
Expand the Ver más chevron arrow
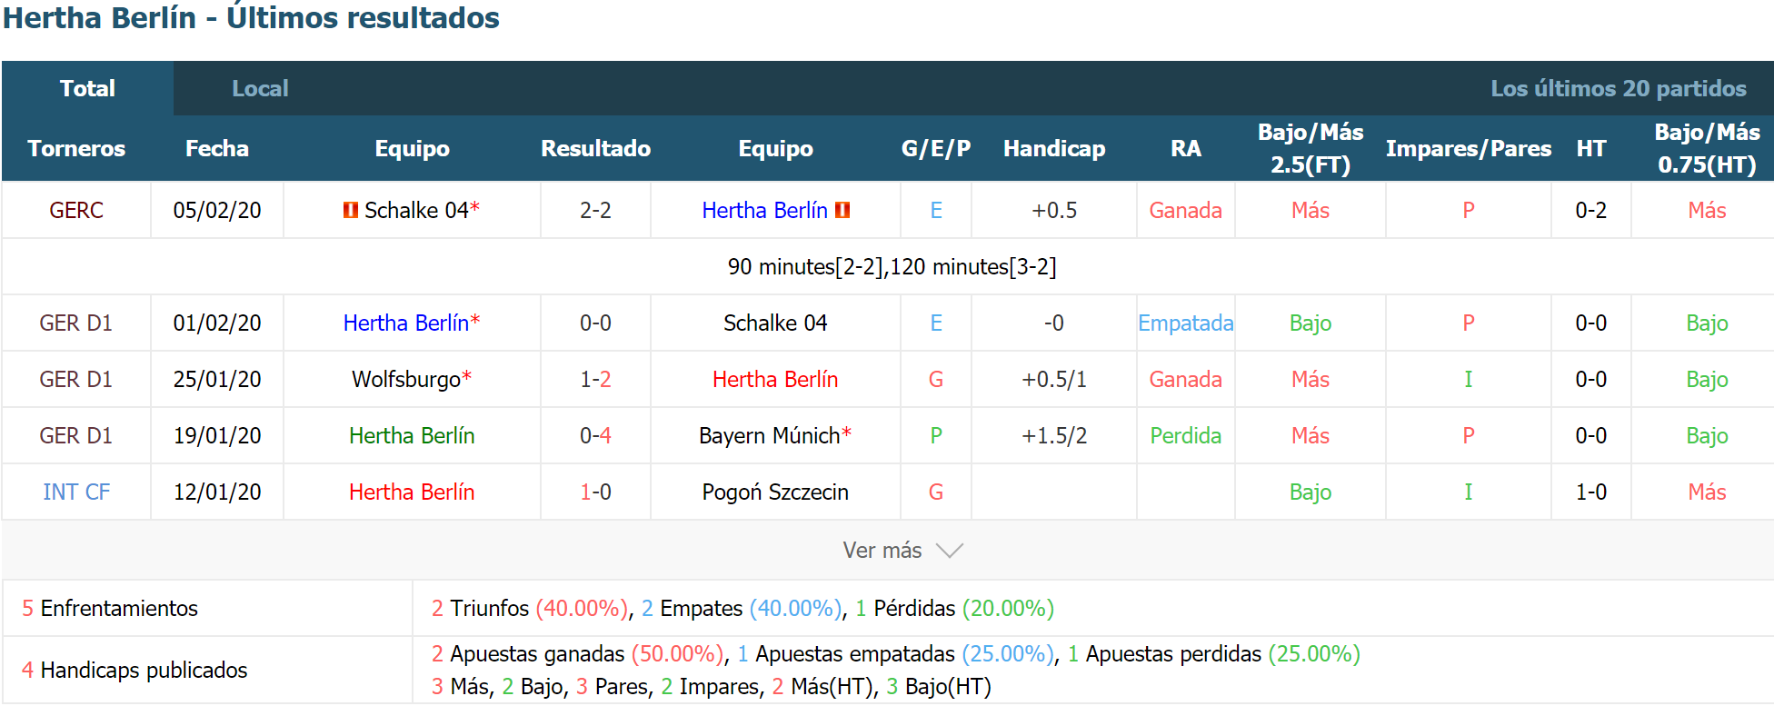(949, 551)
